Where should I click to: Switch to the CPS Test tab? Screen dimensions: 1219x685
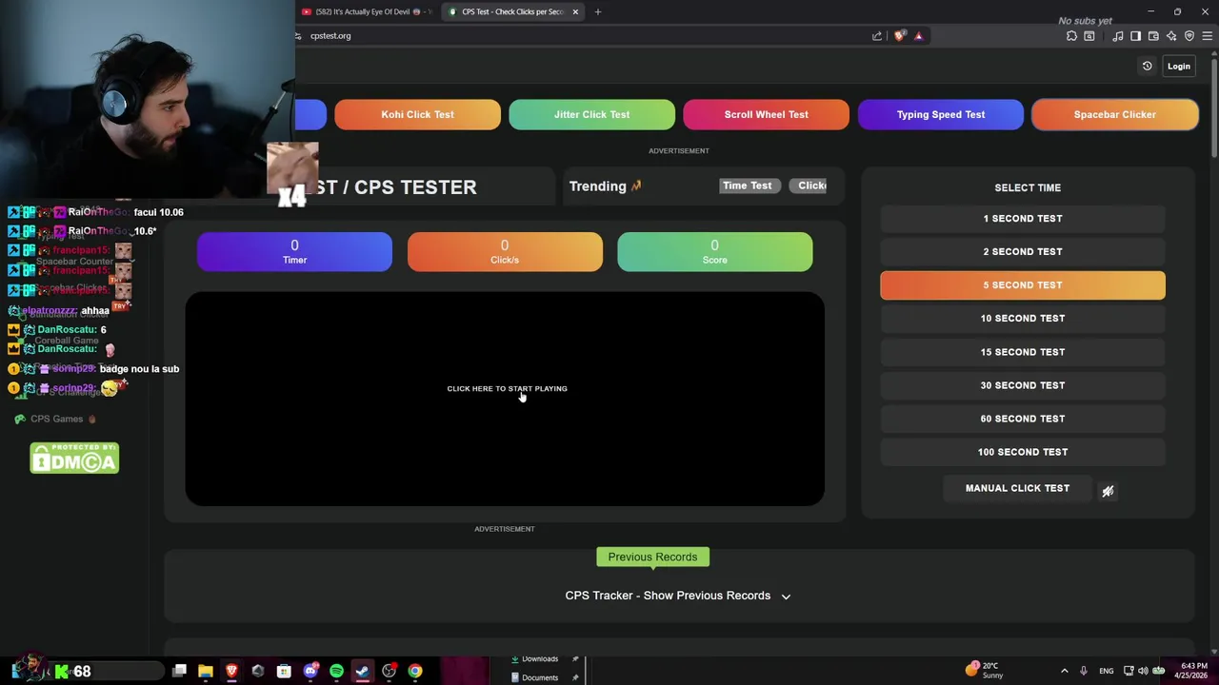click(512, 11)
